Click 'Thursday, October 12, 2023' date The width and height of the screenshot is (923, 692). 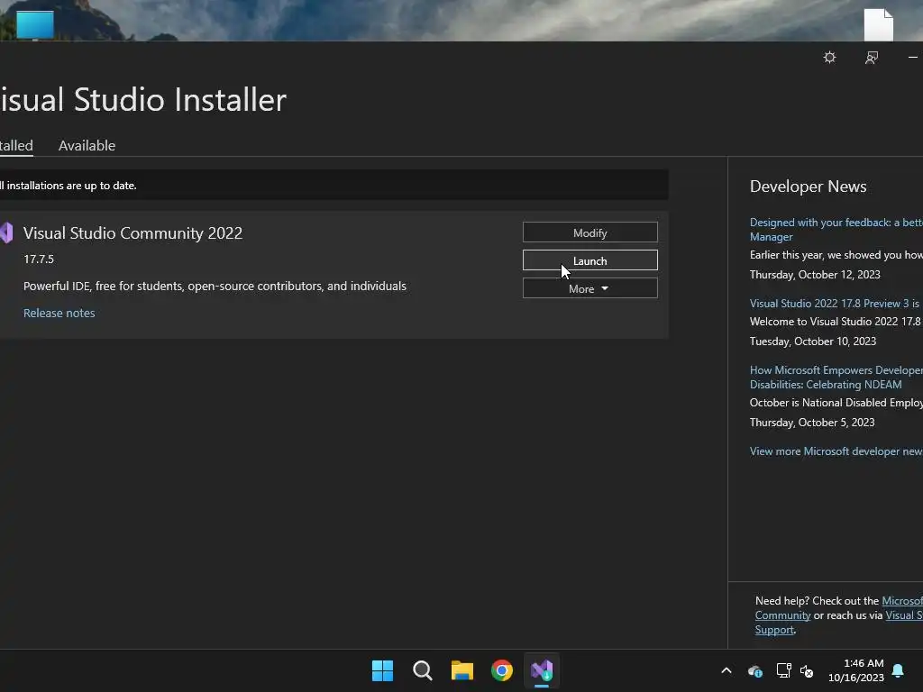pyautogui.click(x=815, y=275)
